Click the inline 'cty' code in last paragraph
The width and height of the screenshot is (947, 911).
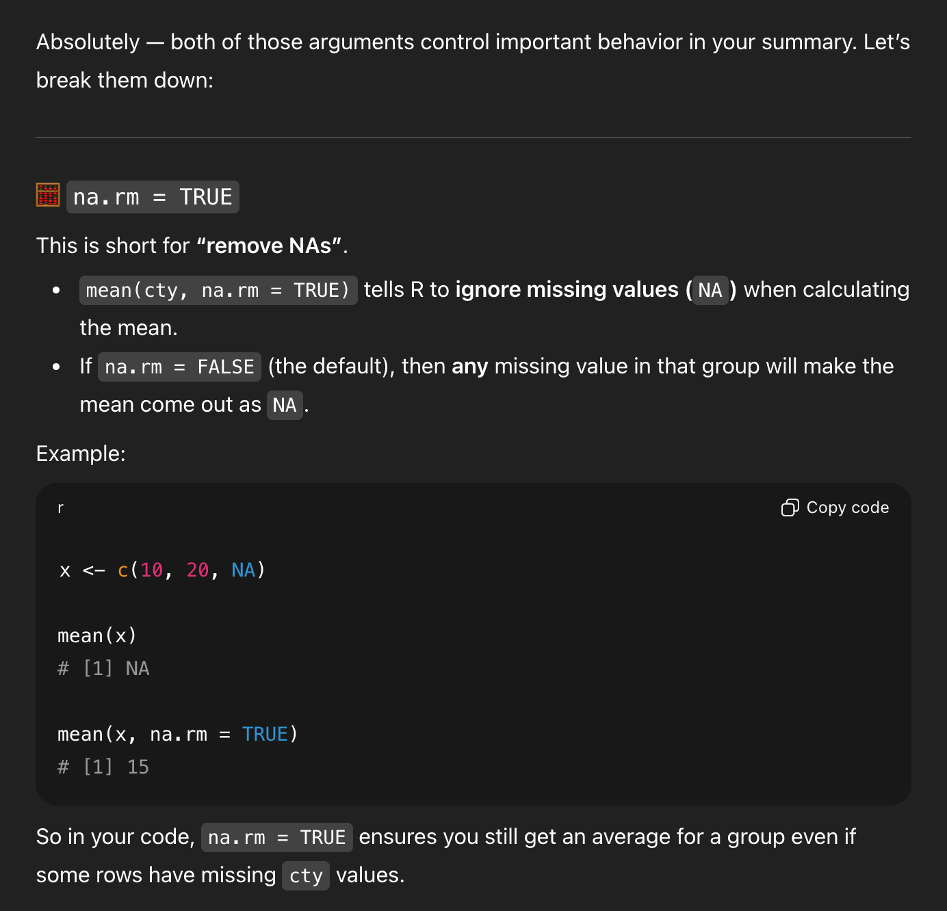306,875
